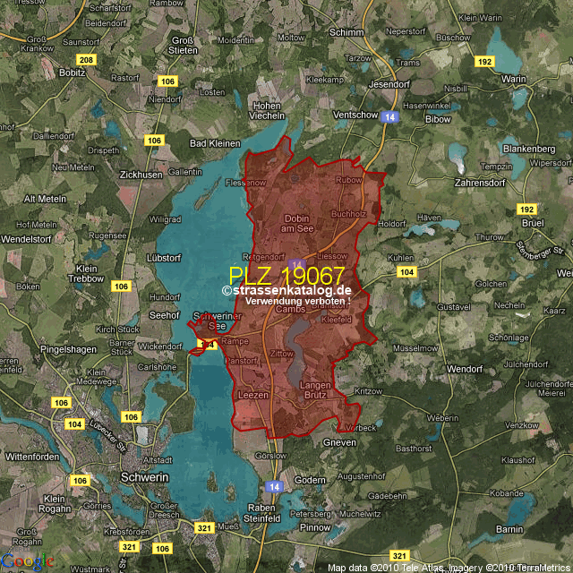This screenshot has height=573, width=573.
Task: Click the Schweriner See lake label
Action: click(x=211, y=321)
